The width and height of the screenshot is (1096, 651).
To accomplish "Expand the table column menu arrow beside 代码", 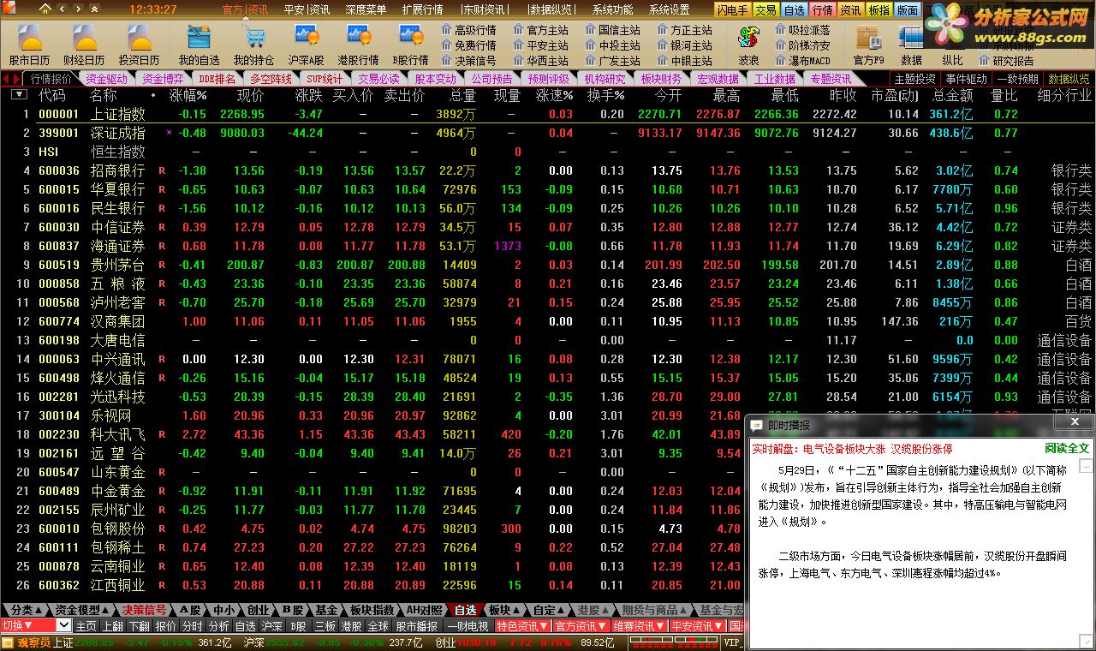I will pos(18,95).
